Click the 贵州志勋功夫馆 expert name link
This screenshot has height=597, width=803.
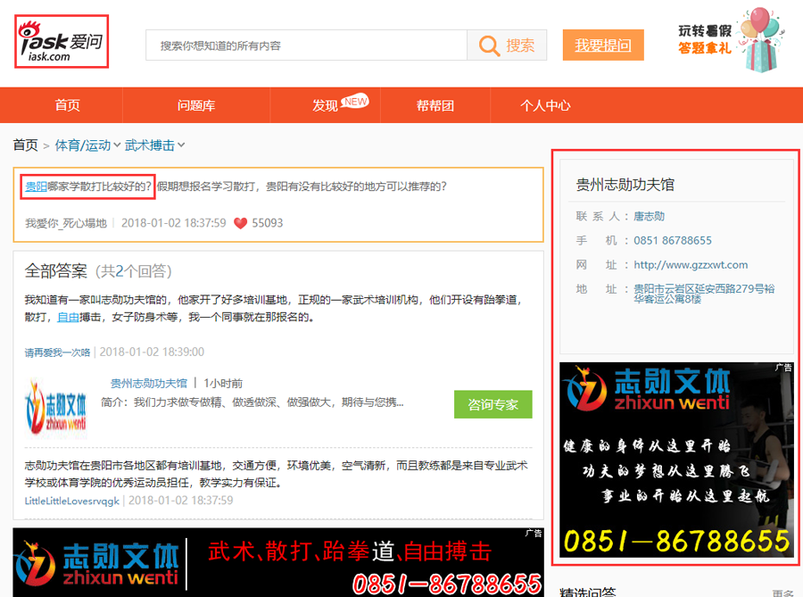click(149, 384)
